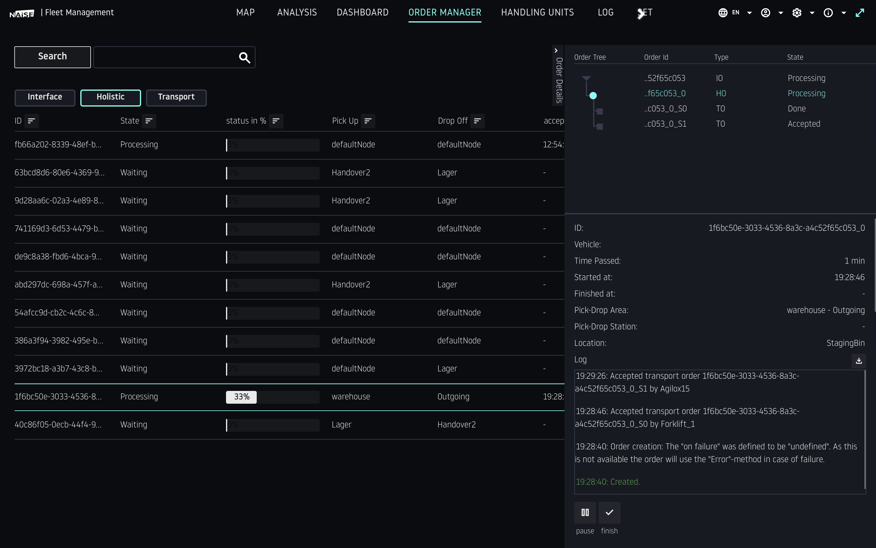Viewport: 876px width, 548px height.
Task: Disable the Holistic filter
Action: (x=110, y=97)
